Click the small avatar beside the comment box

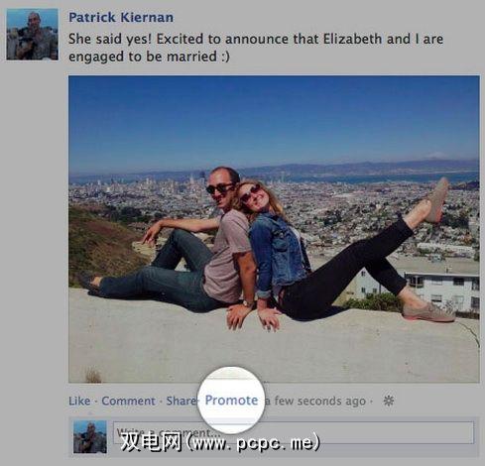pos(90,436)
